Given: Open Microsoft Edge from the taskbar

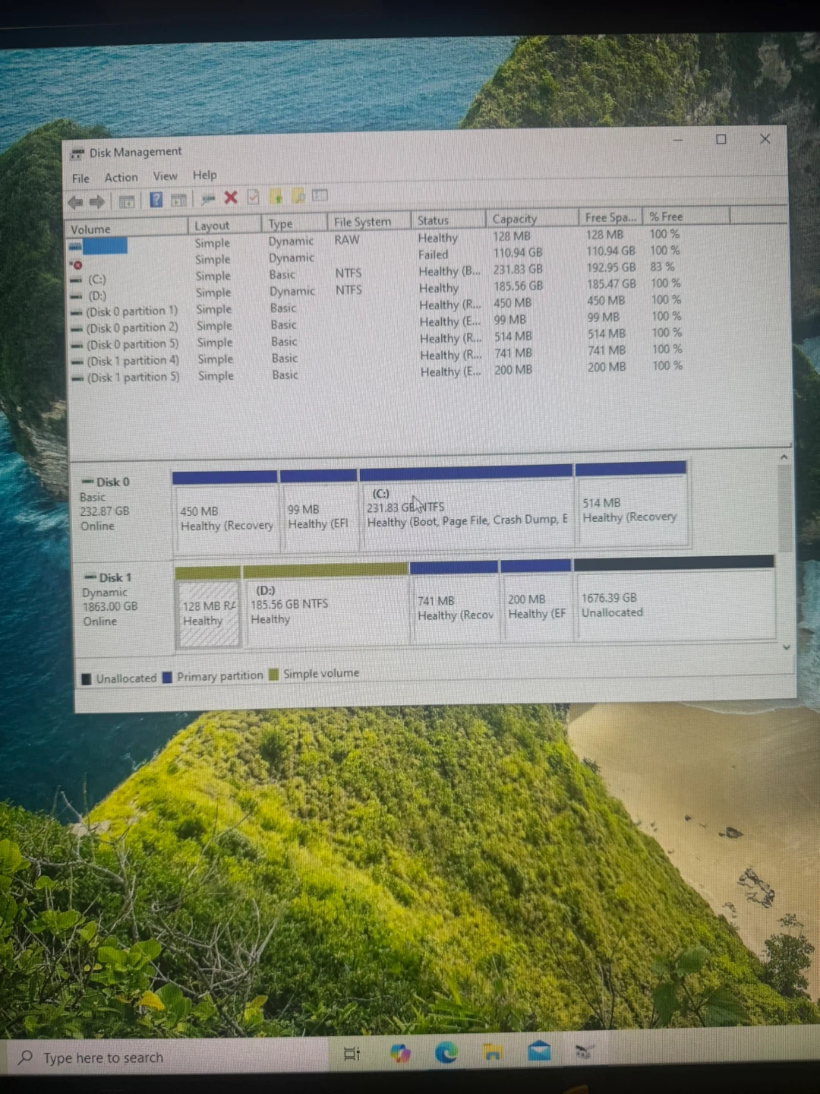Looking at the screenshot, I should coord(446,1052).
